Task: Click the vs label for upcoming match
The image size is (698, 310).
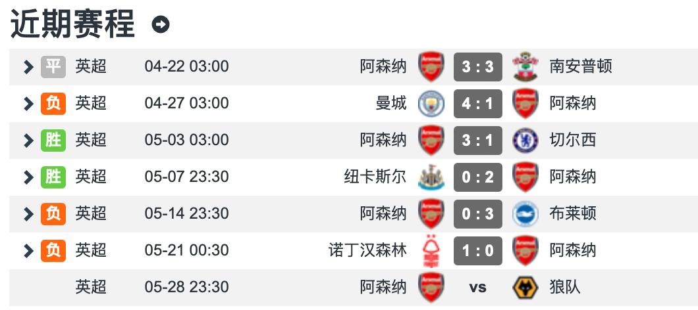Action: point(477,287)
